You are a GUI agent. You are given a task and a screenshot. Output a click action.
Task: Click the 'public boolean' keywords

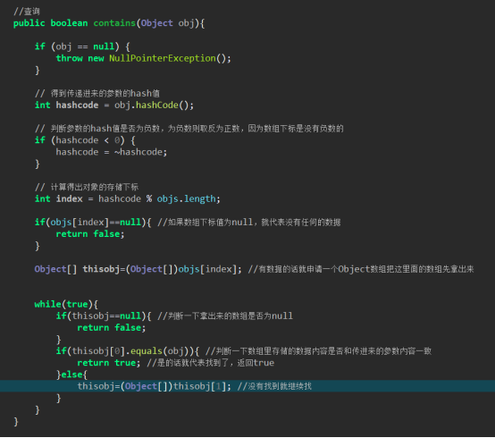coord(51,23)
